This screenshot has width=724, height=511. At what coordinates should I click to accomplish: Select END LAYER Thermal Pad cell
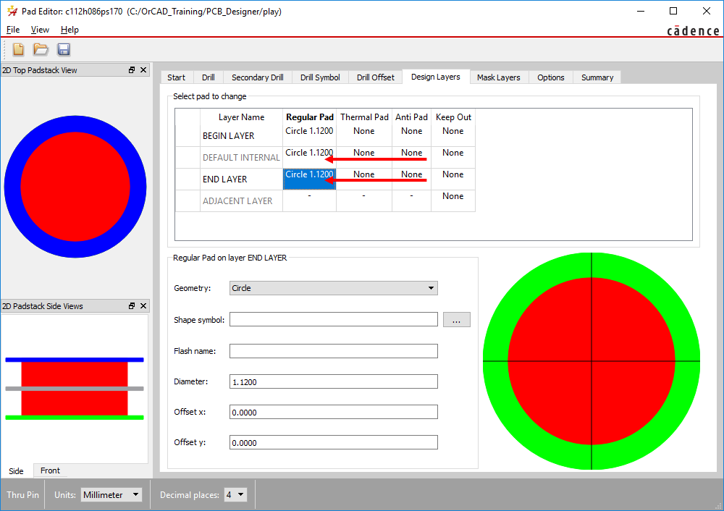click(x=364, y=179)
